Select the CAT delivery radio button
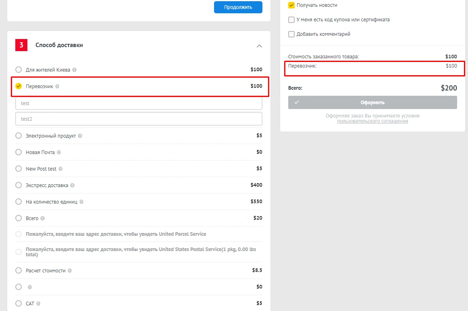This screenshot has width=468, height=311. point(19,303)
